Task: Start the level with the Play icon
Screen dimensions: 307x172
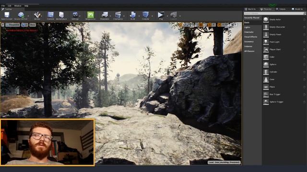Action: (161, 15)
